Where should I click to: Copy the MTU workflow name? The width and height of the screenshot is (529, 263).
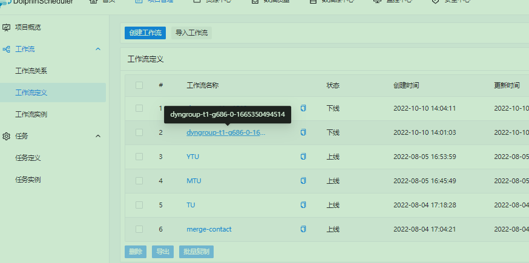(x=303, y=181)
